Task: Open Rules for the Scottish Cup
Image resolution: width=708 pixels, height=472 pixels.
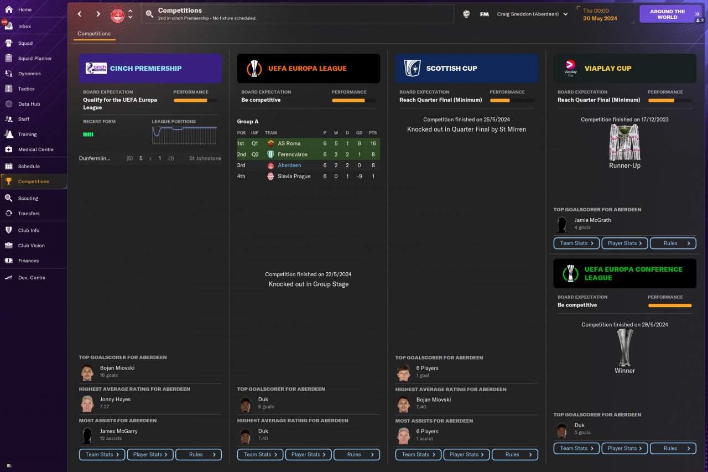Action: point(515,454)
